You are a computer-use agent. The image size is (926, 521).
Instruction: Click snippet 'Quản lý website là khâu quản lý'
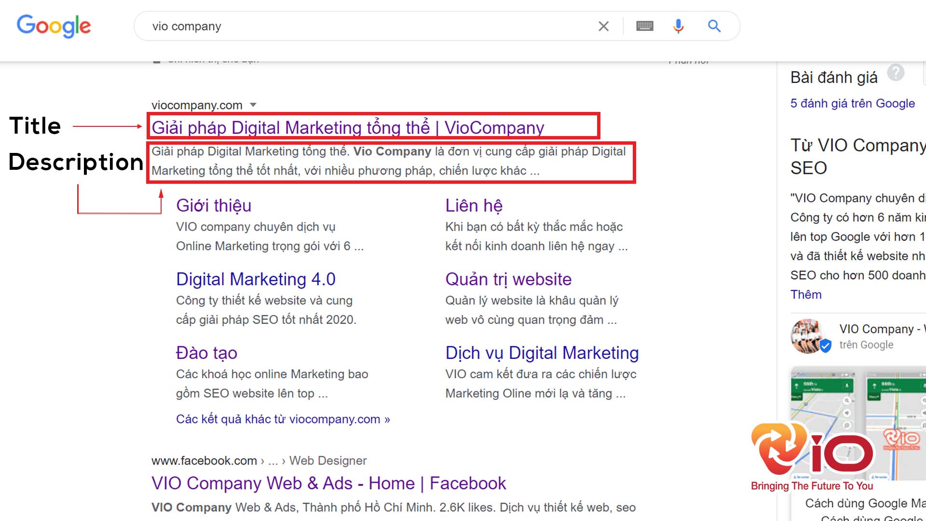pos(532,301)
